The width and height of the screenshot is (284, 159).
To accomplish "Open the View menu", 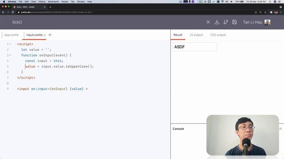I will 34,2.
